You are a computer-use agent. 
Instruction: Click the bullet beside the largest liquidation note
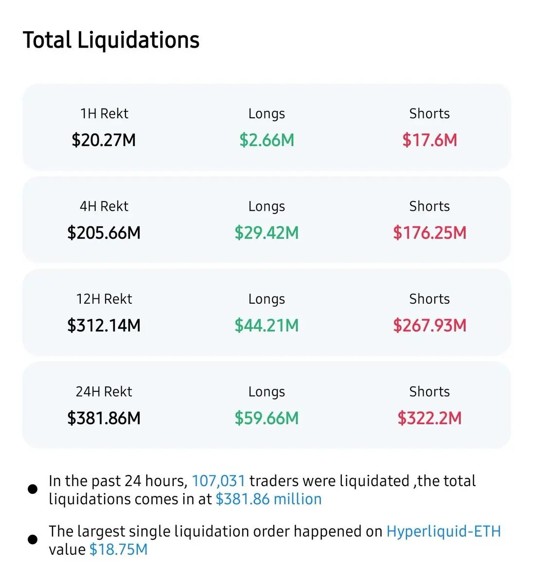tap(33, 539)
